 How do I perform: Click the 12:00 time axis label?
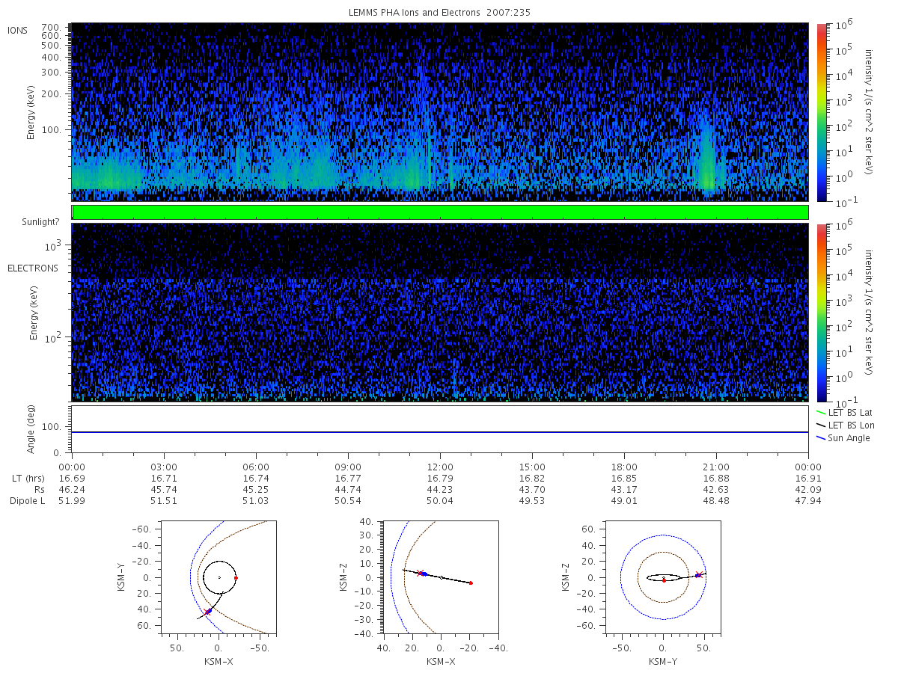click(440, 466)
